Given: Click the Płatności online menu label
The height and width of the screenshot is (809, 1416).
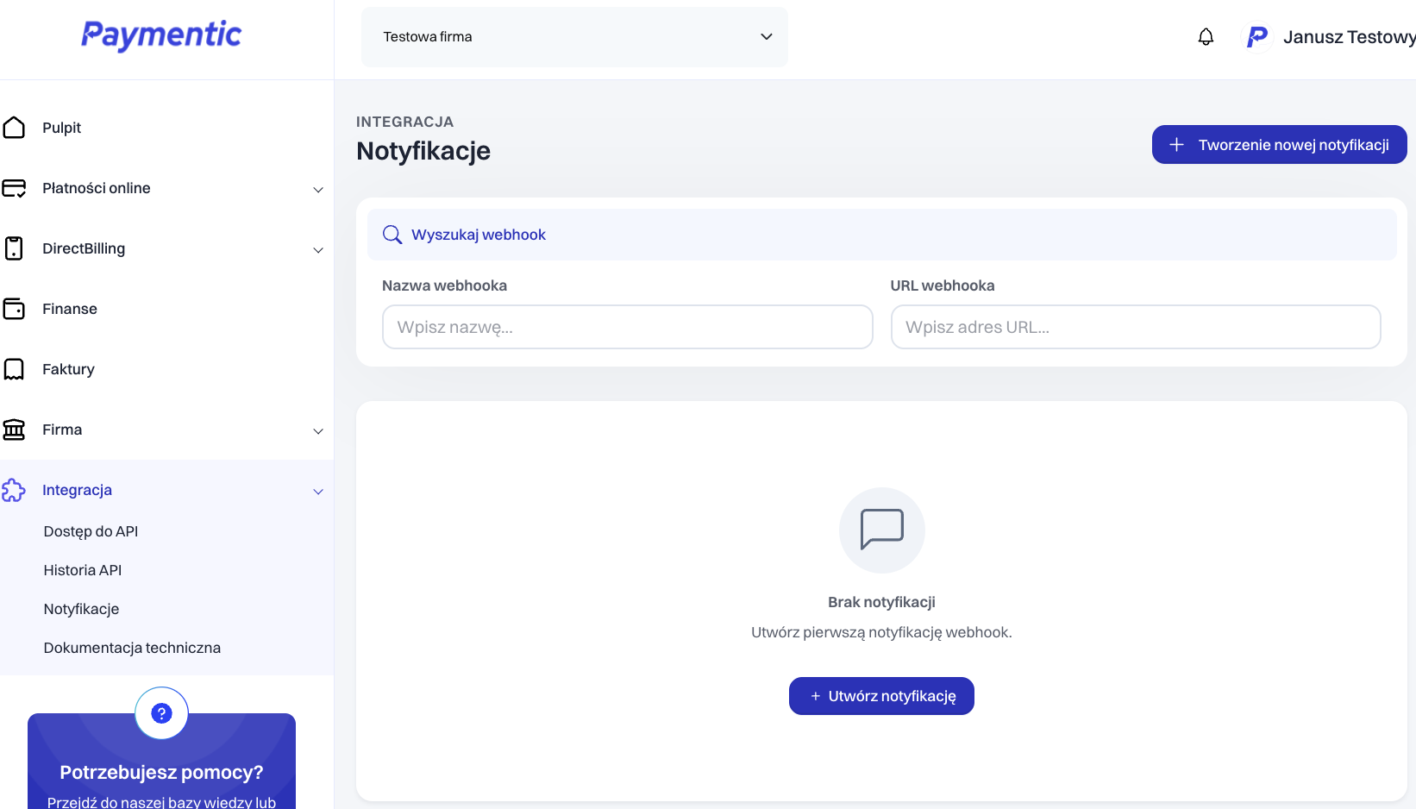Looking at the screenshot, I should tap(97, 188).
